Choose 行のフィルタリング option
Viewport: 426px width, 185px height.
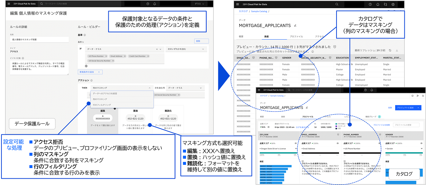coord(122,105)
